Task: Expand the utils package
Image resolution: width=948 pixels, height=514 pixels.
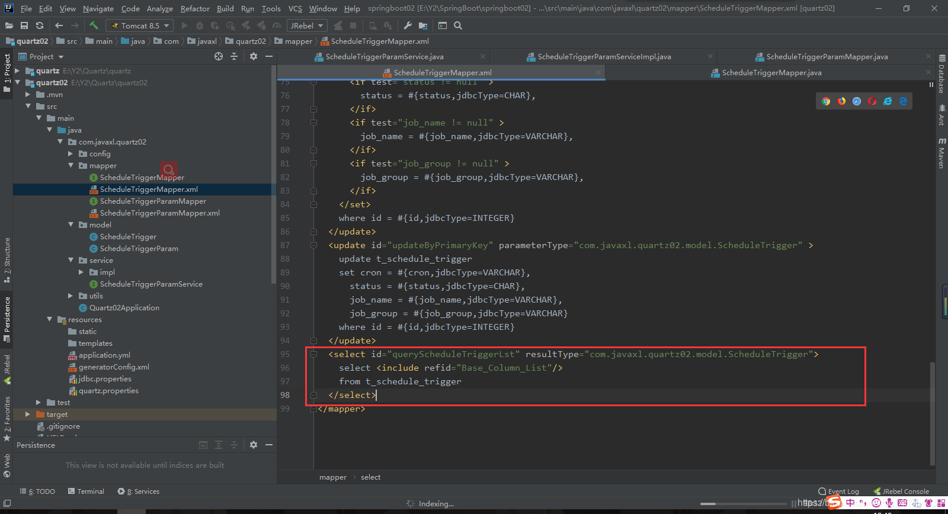Action: click(x=71, y=295)
